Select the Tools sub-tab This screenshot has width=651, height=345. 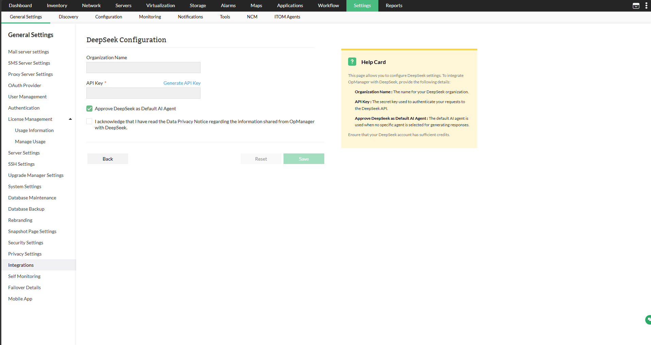tap(225, 17)
